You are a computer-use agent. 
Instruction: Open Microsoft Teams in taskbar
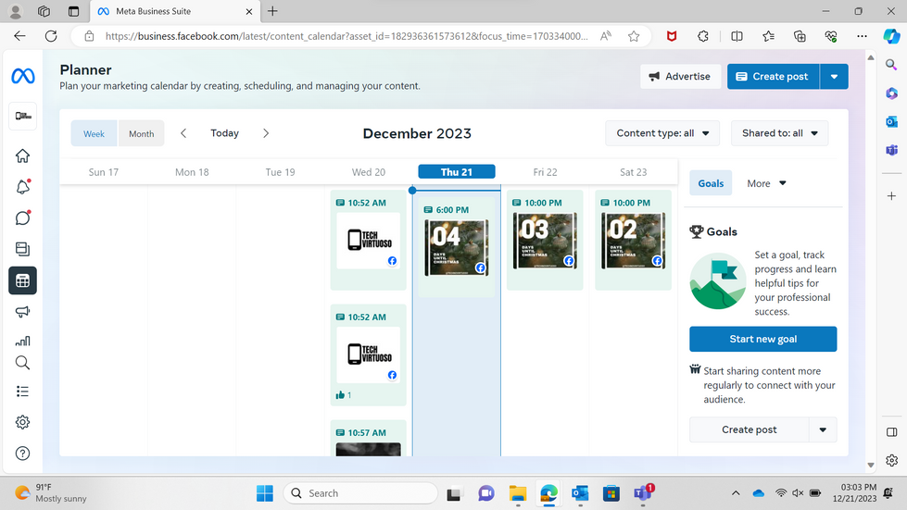pyautogui.click(x=643, y=493)
